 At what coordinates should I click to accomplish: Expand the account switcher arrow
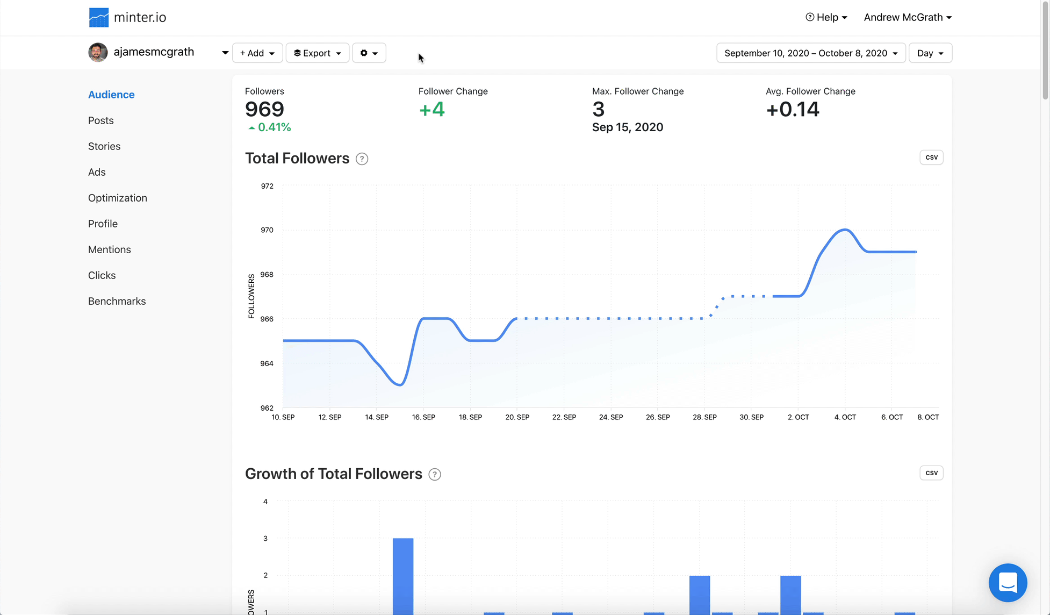(225, 53)
